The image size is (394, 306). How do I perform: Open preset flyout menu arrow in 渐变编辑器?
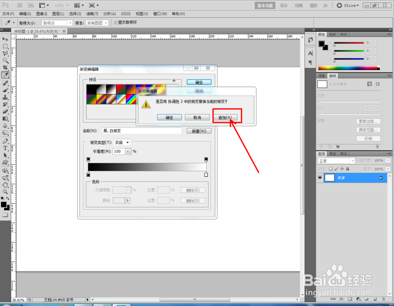[x=174, y=80]
